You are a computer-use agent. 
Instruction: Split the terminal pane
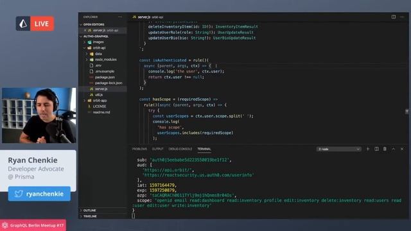(x=376, y=149)
